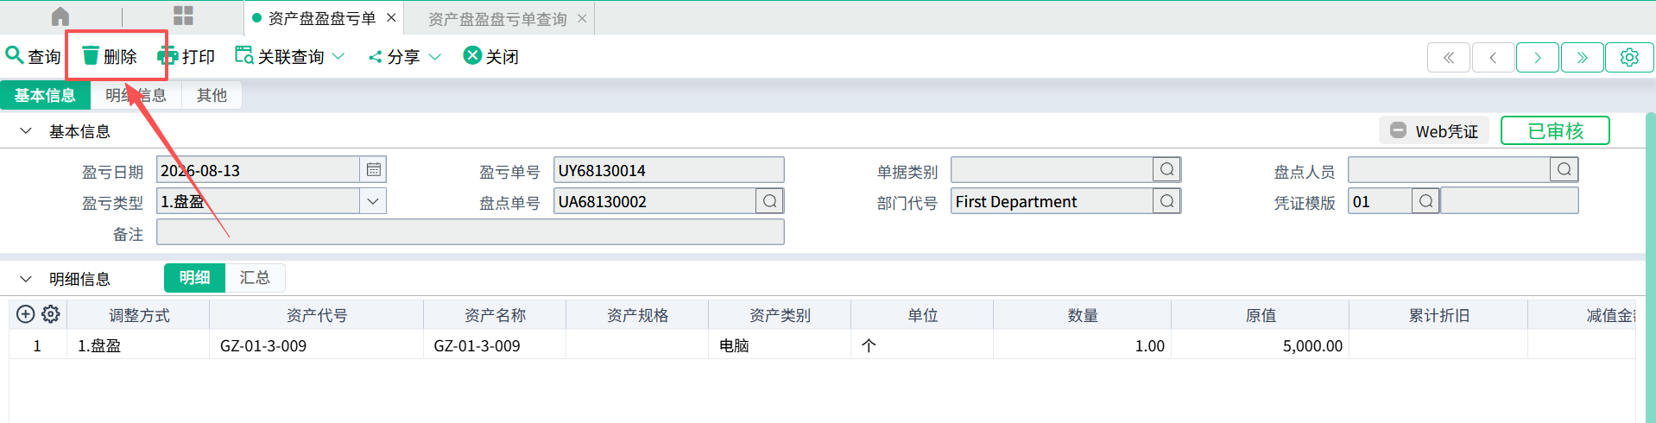This screenshot has width=1656, height=423.
Task: Click the home icon in tab bar
Action: [x=60, y=16]
